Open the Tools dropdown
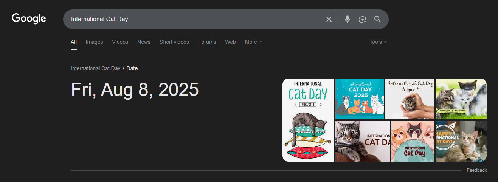498x182 pixels. tap(378, 42)
